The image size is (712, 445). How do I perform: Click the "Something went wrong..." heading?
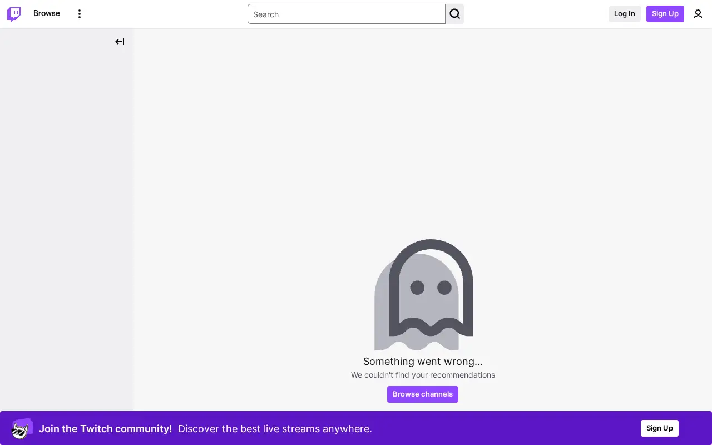423,362
